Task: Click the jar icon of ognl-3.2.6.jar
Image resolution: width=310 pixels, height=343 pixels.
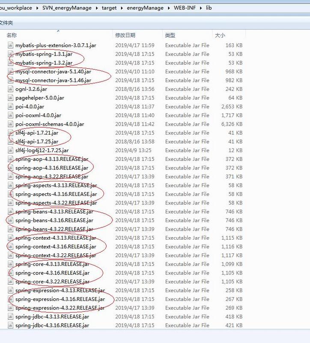Action: [10, 89]
